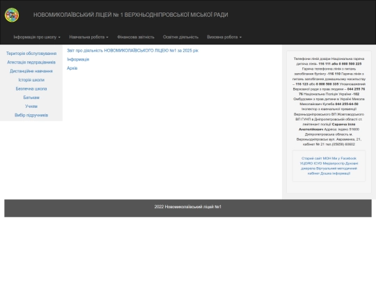Screen dimensions: 376x282
Task: Open the Духовні джерела link
Action: [352, 164]
